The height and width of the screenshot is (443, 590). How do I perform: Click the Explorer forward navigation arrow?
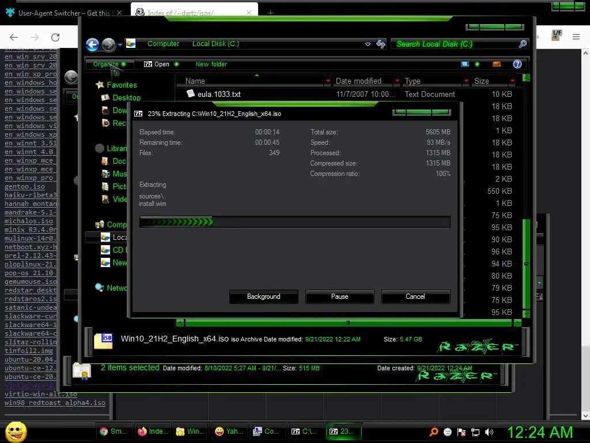point(109,44)
